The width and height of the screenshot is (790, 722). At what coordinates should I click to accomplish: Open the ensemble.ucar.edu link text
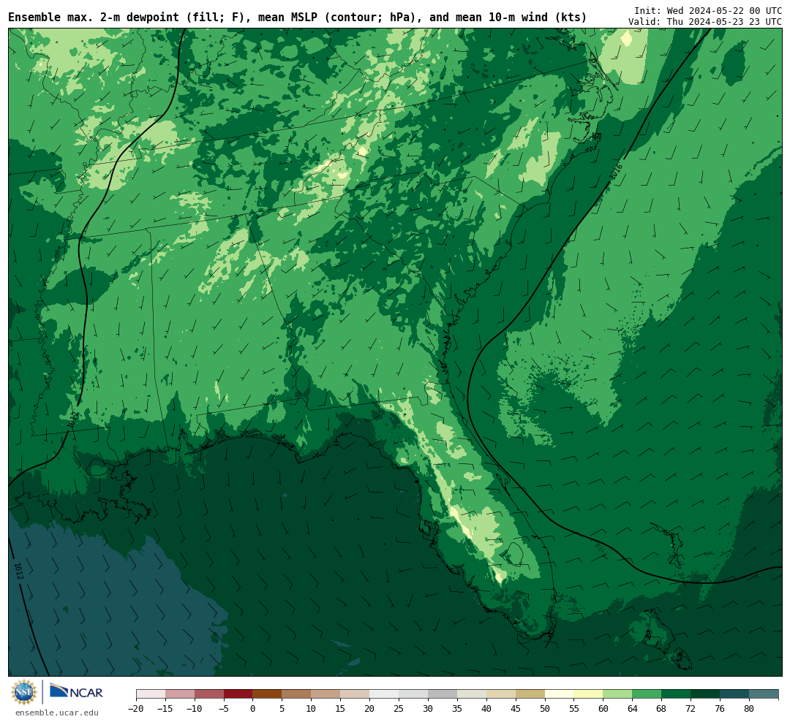57,712
